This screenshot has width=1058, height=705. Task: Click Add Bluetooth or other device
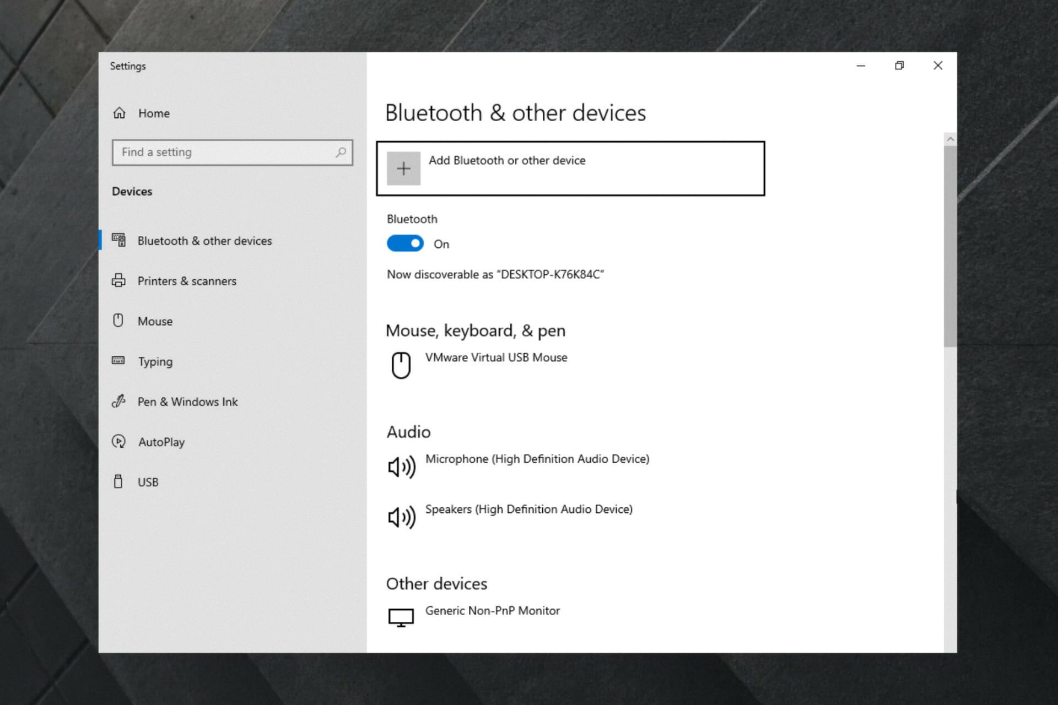(x=570, y=168)
